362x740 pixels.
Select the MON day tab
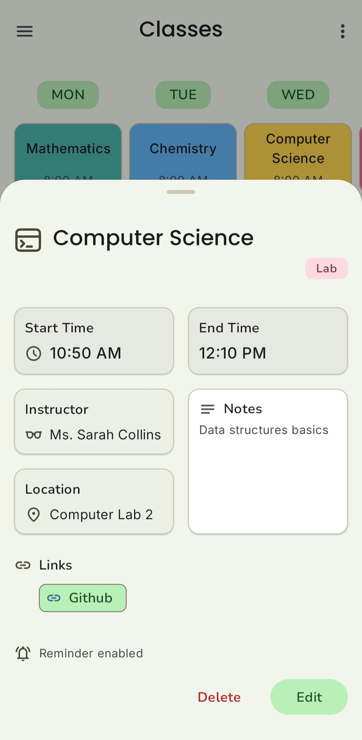[68, 95]
